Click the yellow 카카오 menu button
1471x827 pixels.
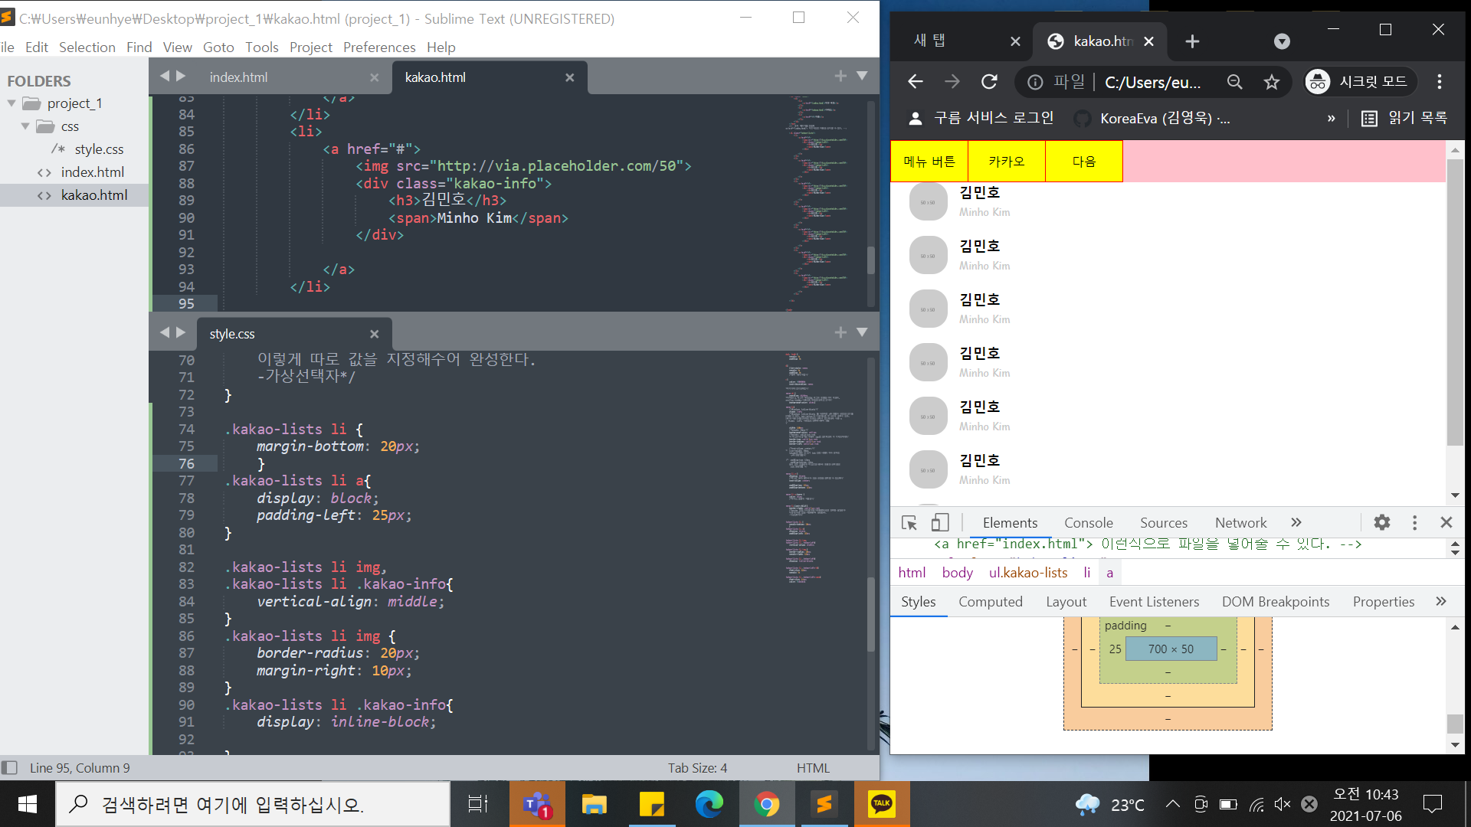1006,162
